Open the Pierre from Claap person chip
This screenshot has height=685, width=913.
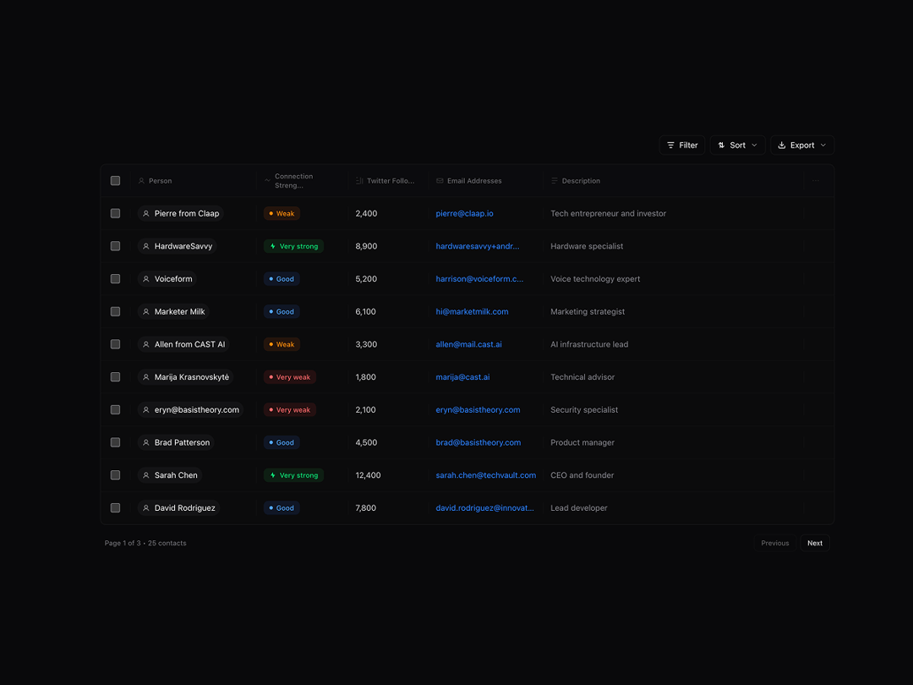click(181, 213)
